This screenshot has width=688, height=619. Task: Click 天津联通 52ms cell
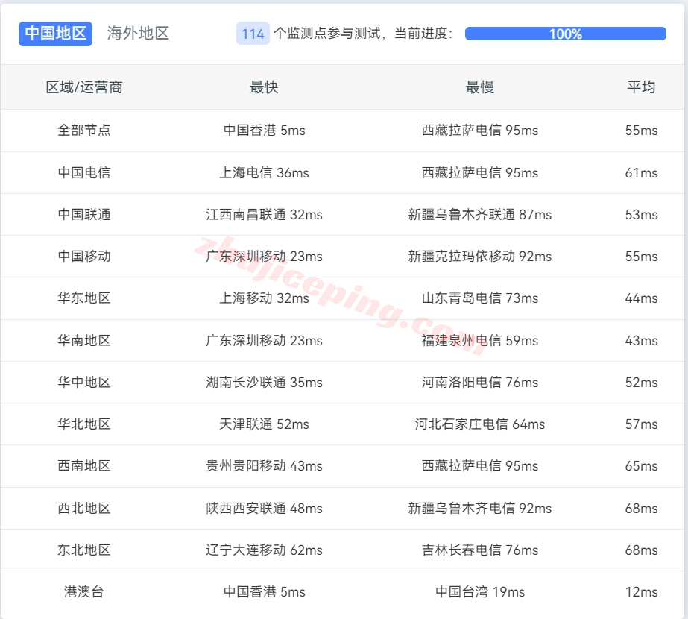[x=264, y=424]
